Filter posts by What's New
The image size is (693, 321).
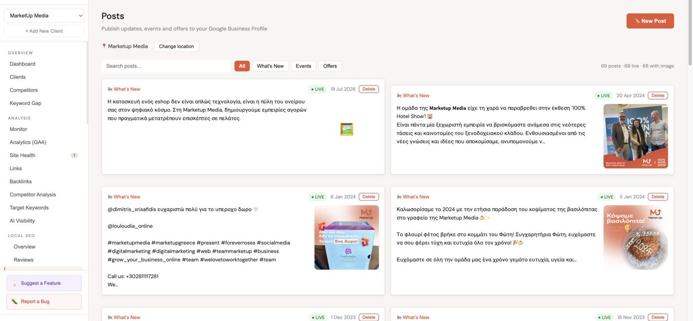click(x=270, y=66)
